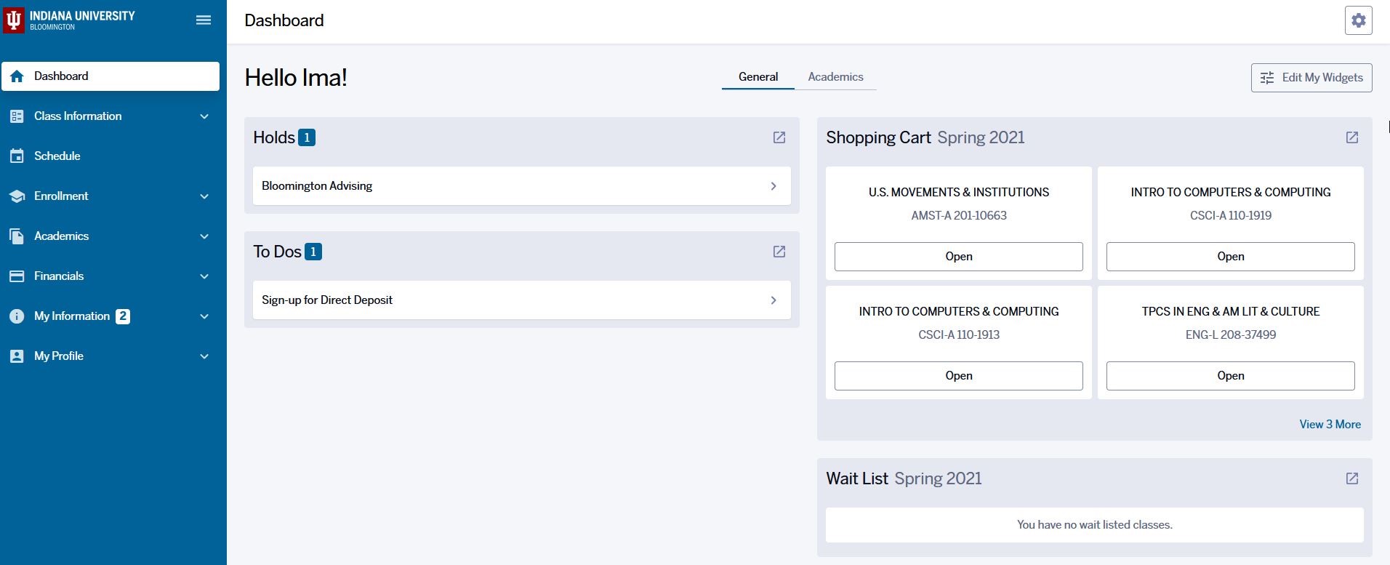Click the View 3 More link
Image resolution: width=1390 pixels, height=565 pixels.
point(1330,425)
